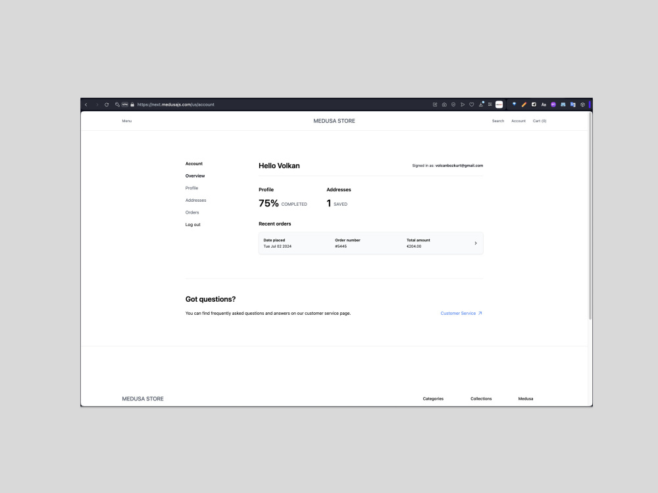Open Orders in account sidebar
The image size is (658, 493).
pos(192,212)
